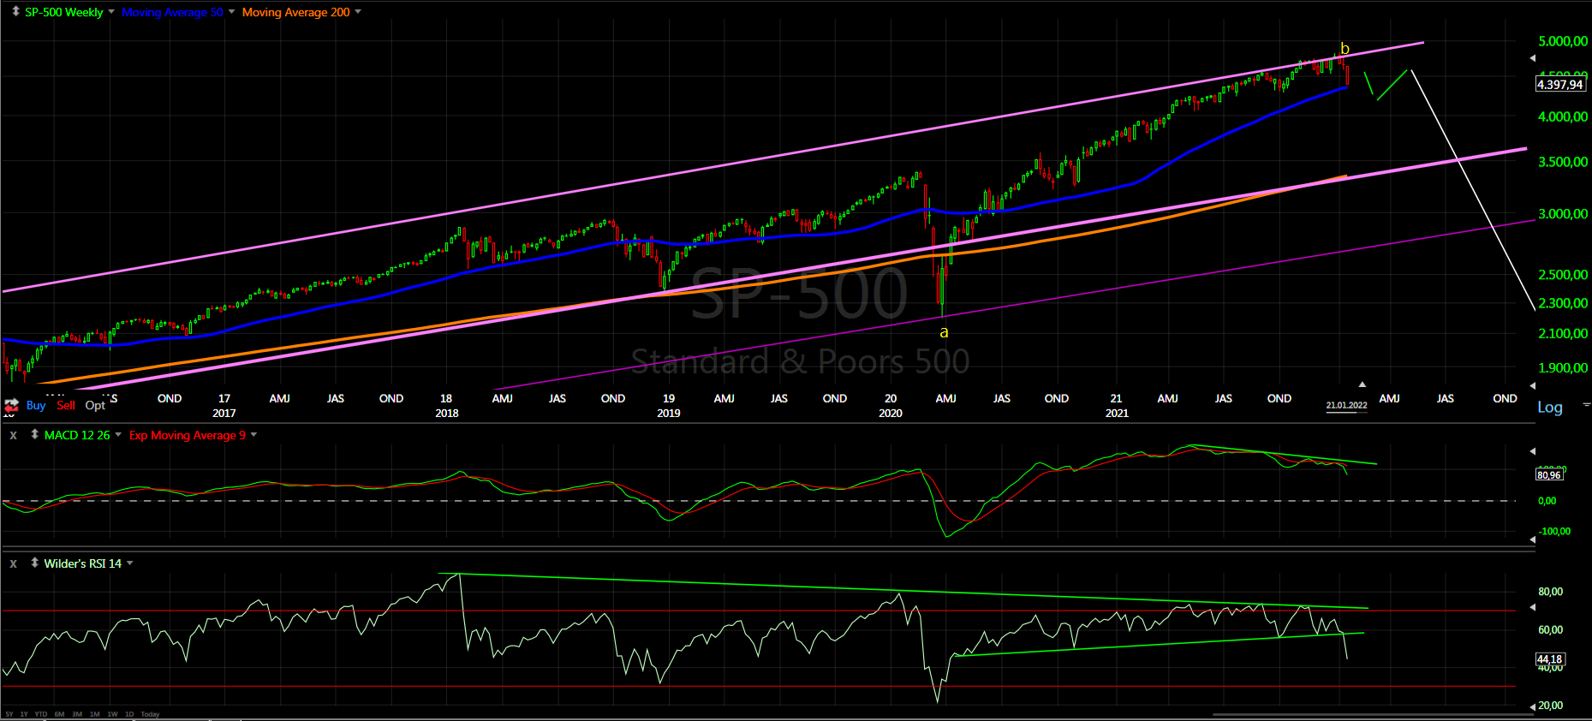Click the top scale arrow of price axis

pos(1533,58)
